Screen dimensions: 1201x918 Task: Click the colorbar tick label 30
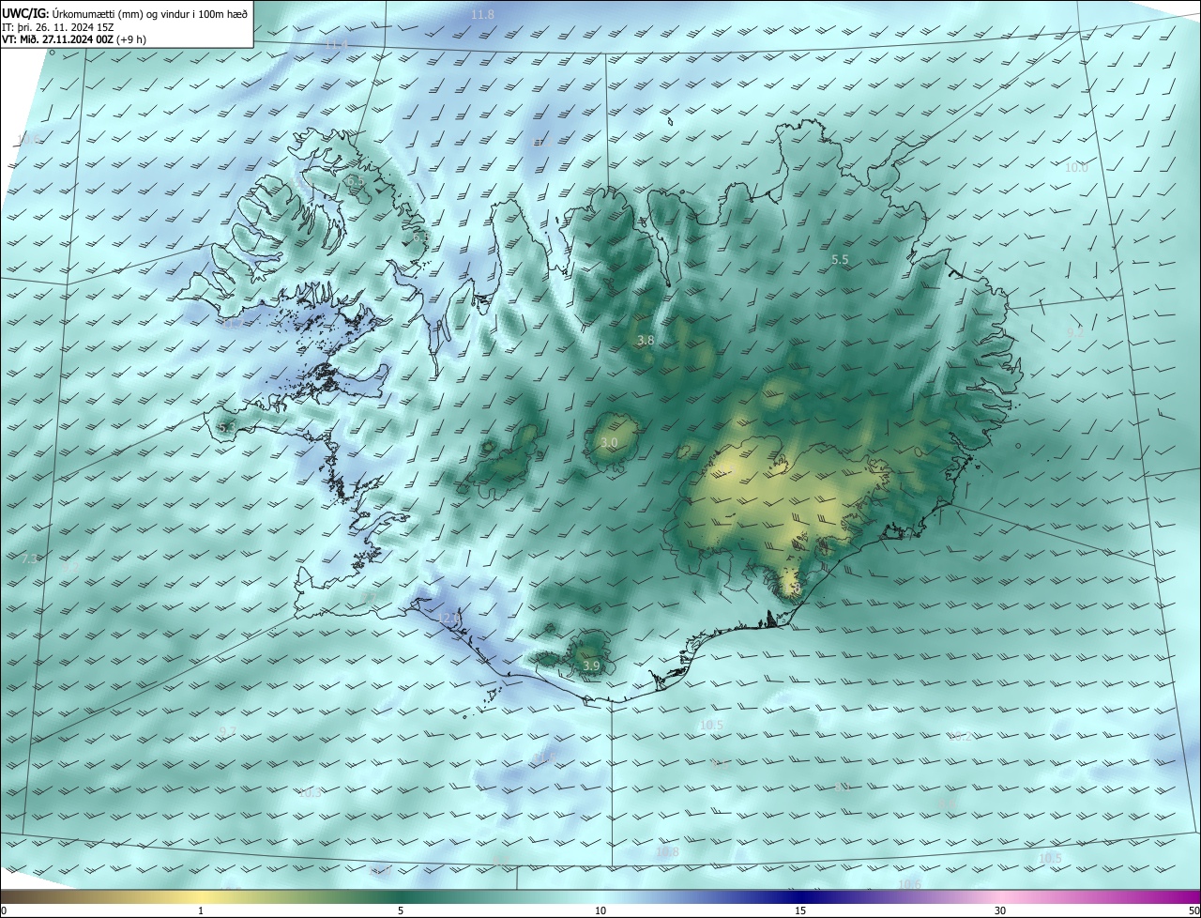click(1000, 910)
